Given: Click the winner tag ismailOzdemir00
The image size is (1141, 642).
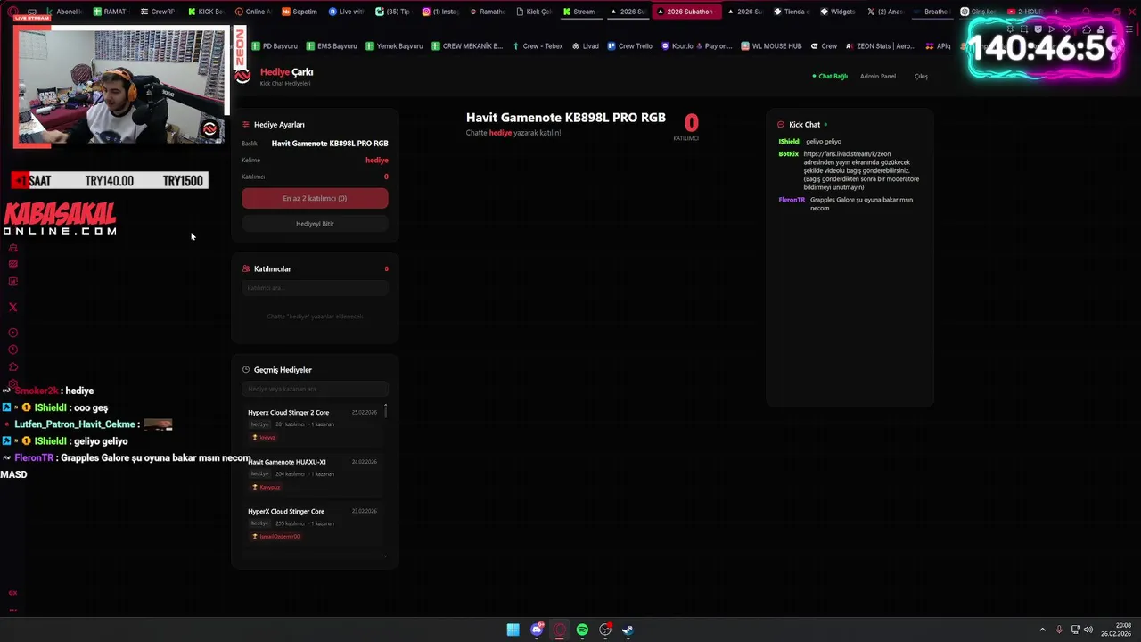Looking at the screenshot, I should tap(275, 537).
